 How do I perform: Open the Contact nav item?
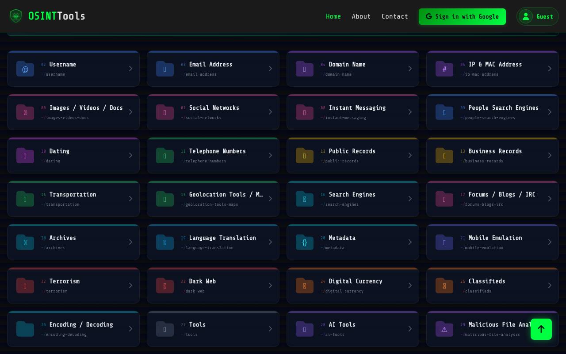pos(395,16)
